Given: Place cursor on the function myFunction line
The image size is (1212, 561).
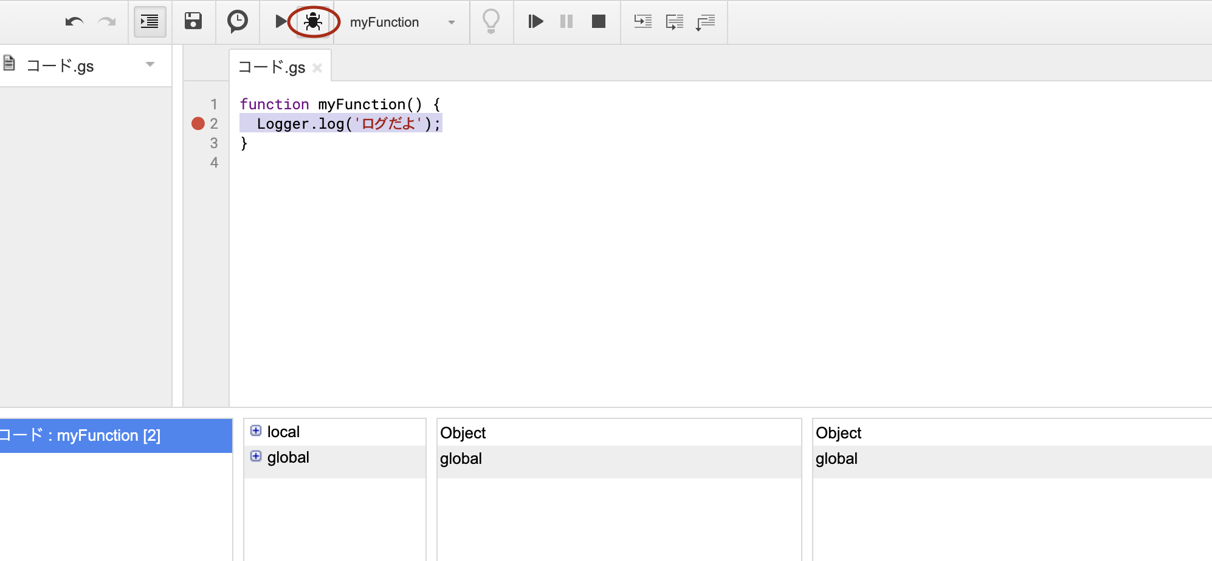Looking at the screenshot, I should click(x=340, y=104).
